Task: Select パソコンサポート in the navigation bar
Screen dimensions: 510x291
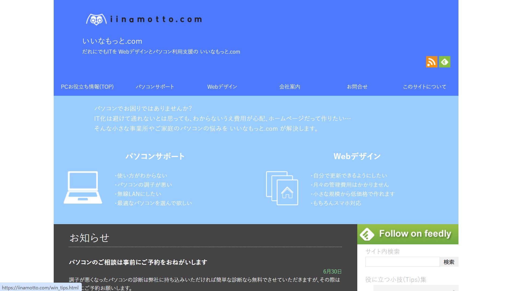Action: coord(155,87)
